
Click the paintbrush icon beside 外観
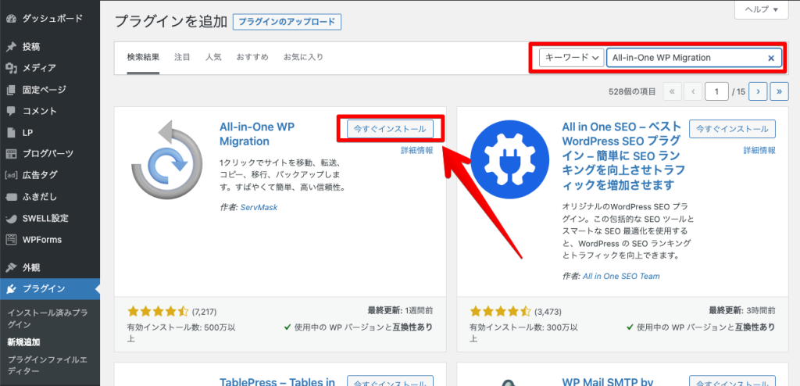coord(11,267)
